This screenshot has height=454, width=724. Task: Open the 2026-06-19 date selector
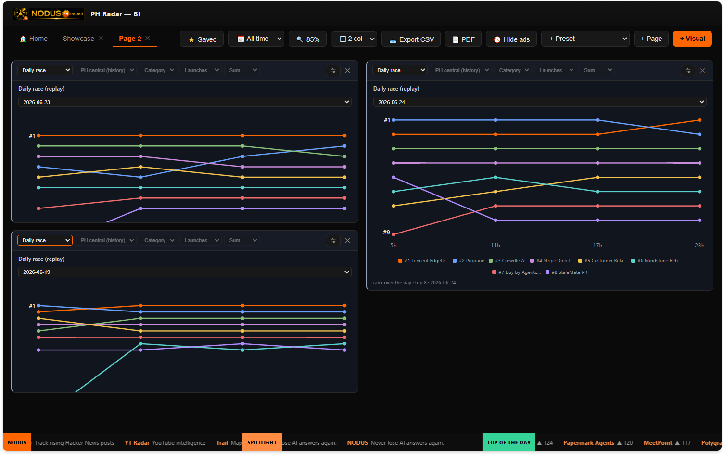[x=185, y=272]
